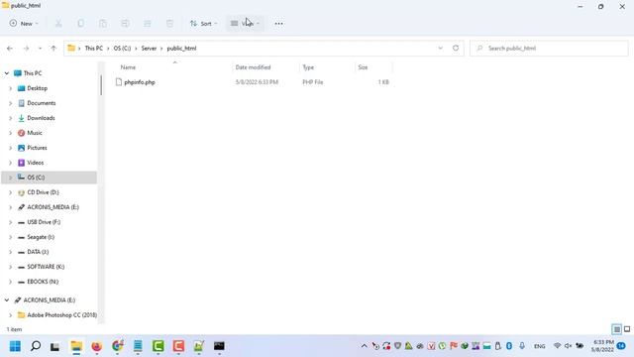This screenshot has width=634, height=357.
Task: Click the ENG language indicator
Action: [539, 346]
